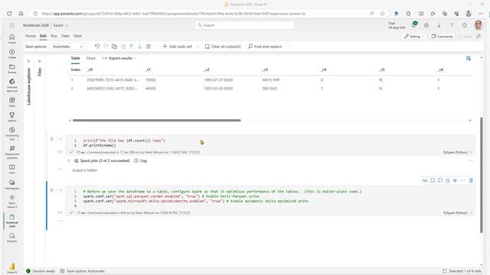The image size is (490, 275).
Task: Open more options ellipsis on selected cell
Action: point(462,180)
